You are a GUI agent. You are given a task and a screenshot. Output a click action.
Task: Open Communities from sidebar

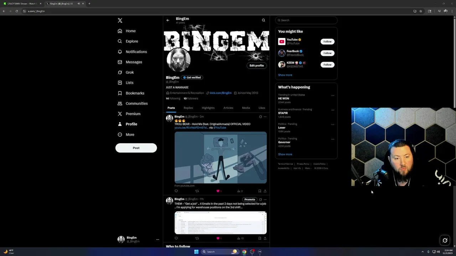pos(133,103)
